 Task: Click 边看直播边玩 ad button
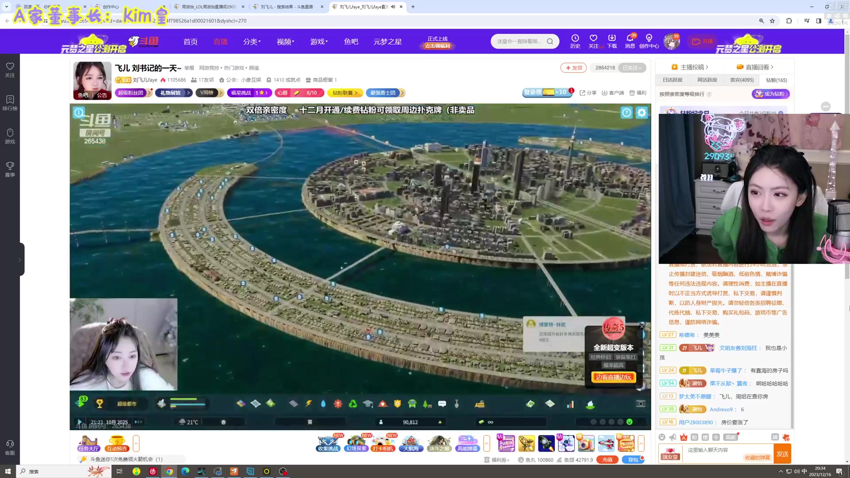click(614, 377)
